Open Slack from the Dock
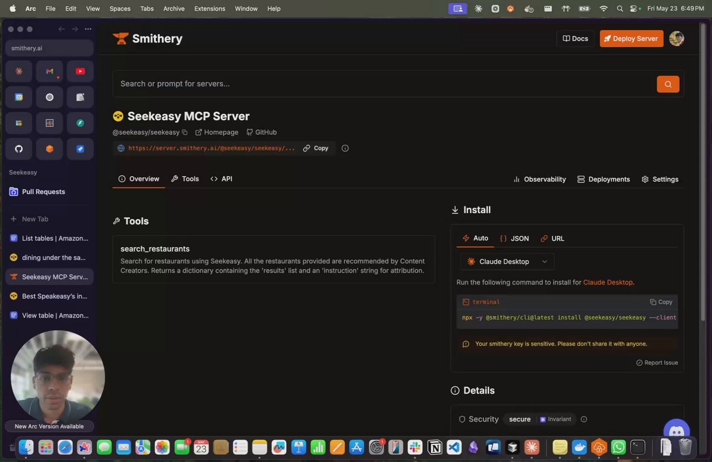712x462 pixels. 414,446
